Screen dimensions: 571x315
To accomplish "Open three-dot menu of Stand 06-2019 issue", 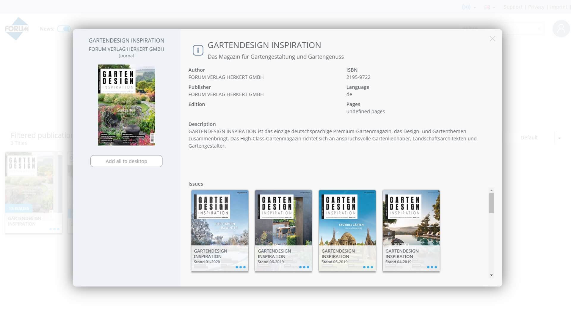I will [x=304, y=267].
